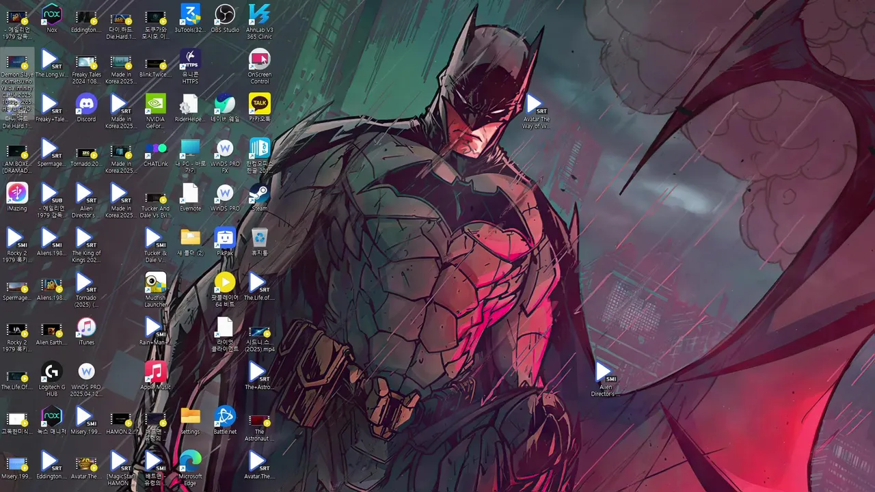This screenshot has height=492, width=875.
Task: Select the Tucker & Dale V SMI file
Action: [155, 245]
